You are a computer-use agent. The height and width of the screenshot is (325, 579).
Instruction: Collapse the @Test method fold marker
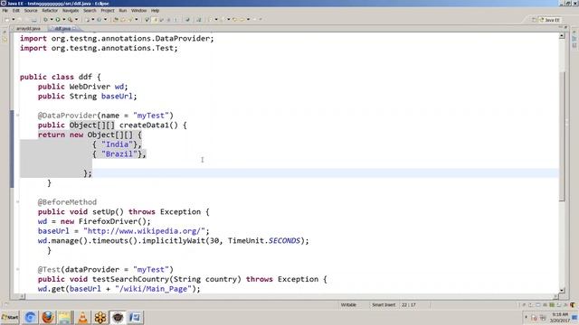click(17, 269)
